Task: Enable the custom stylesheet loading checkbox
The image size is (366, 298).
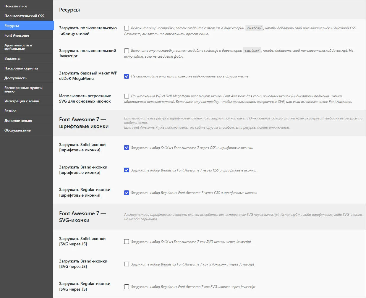Action: 127,28
